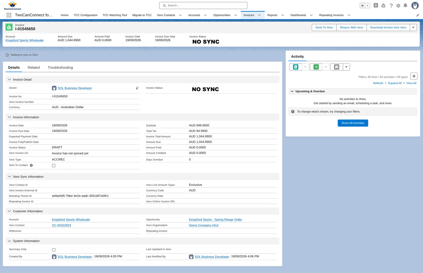This screenshot has height=273, width=423.
Task: Click the pencil edit navigation icon
Action: tap(418, 15)
